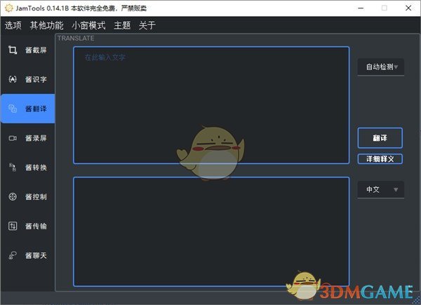Screen dimensions: 421x305
Task: Minimize the JamTools window
Action: pos(361,8)
